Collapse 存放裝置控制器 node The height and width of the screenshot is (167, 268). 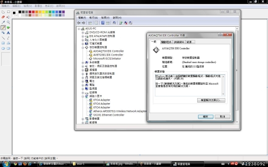click(x=83, y=47)
